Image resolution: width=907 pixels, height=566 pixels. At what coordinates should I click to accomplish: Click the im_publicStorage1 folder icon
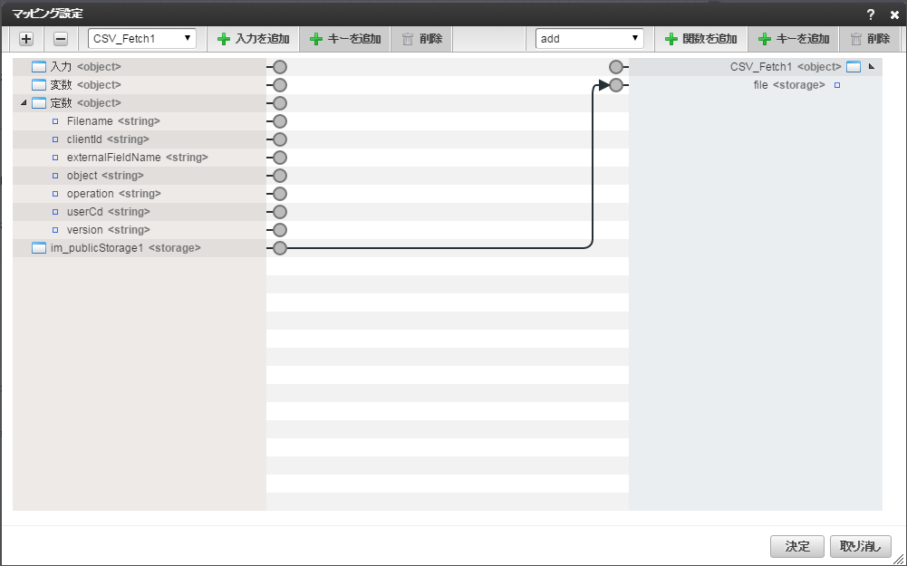tap(39, 248)
